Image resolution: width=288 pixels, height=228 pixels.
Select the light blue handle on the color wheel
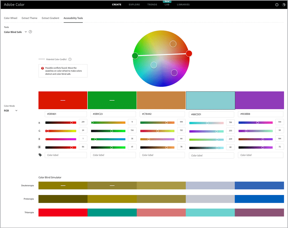(x=154, y=65)
